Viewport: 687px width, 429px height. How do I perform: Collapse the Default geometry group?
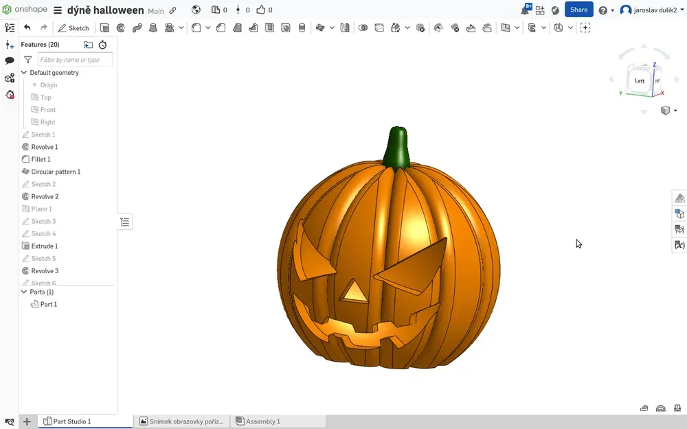click(23, 72)
